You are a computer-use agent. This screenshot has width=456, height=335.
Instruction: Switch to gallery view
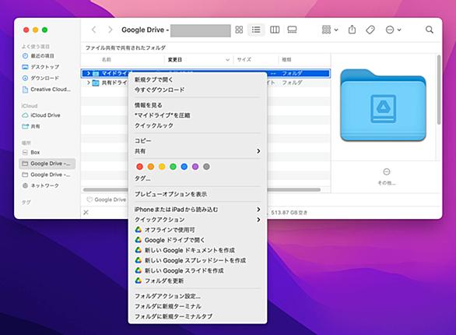(292, 30)
